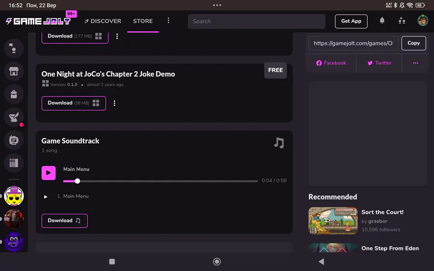Open Sort the Court! title link
434x271 pixels.
382,212
